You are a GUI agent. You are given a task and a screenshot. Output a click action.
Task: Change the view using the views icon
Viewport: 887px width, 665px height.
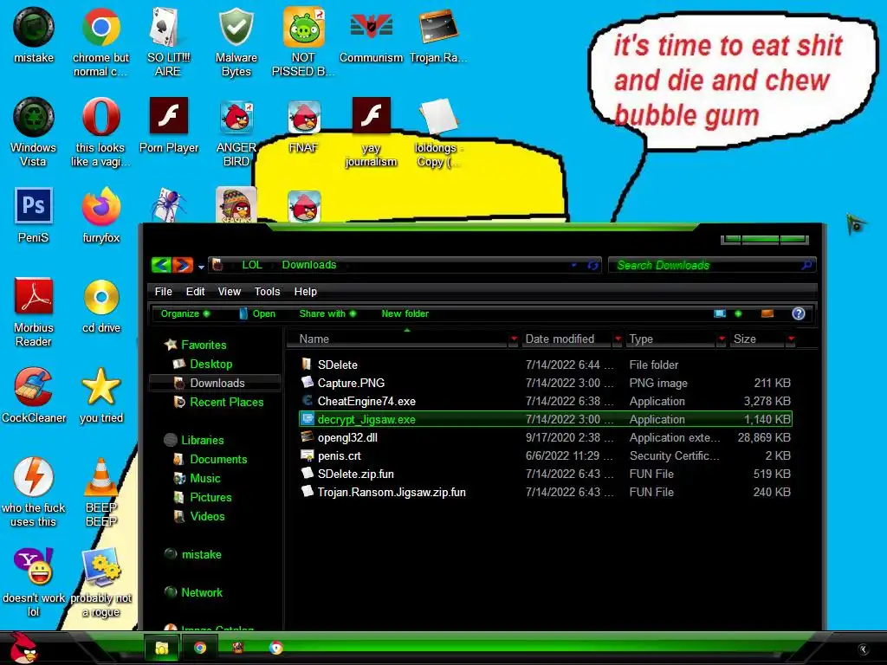click(x=720, y=313)
